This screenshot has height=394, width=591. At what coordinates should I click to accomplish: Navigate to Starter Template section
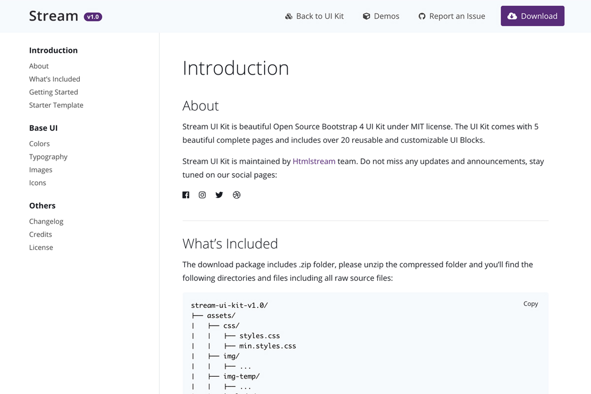56,105
